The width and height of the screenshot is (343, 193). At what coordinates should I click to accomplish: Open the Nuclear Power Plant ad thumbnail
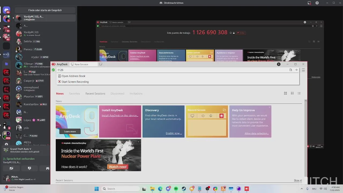98,155
